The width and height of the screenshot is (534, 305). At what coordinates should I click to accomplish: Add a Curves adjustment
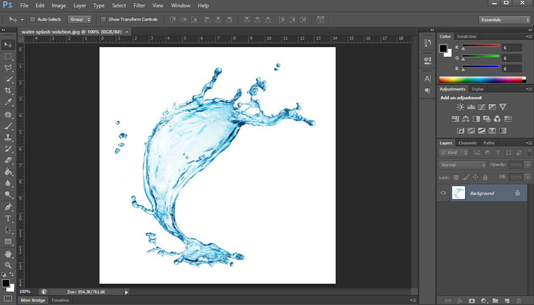tap(482, 107)
